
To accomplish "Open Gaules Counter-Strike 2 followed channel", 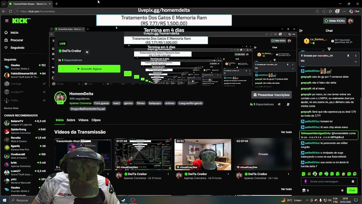I will pos(25,67).
